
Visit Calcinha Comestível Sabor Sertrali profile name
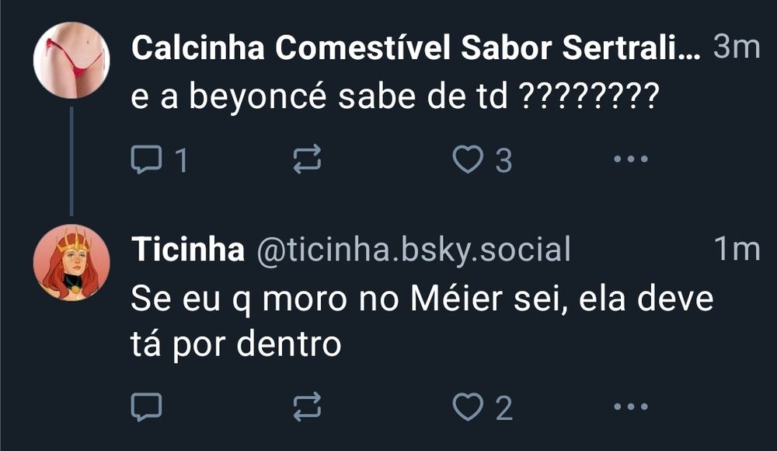416,48
